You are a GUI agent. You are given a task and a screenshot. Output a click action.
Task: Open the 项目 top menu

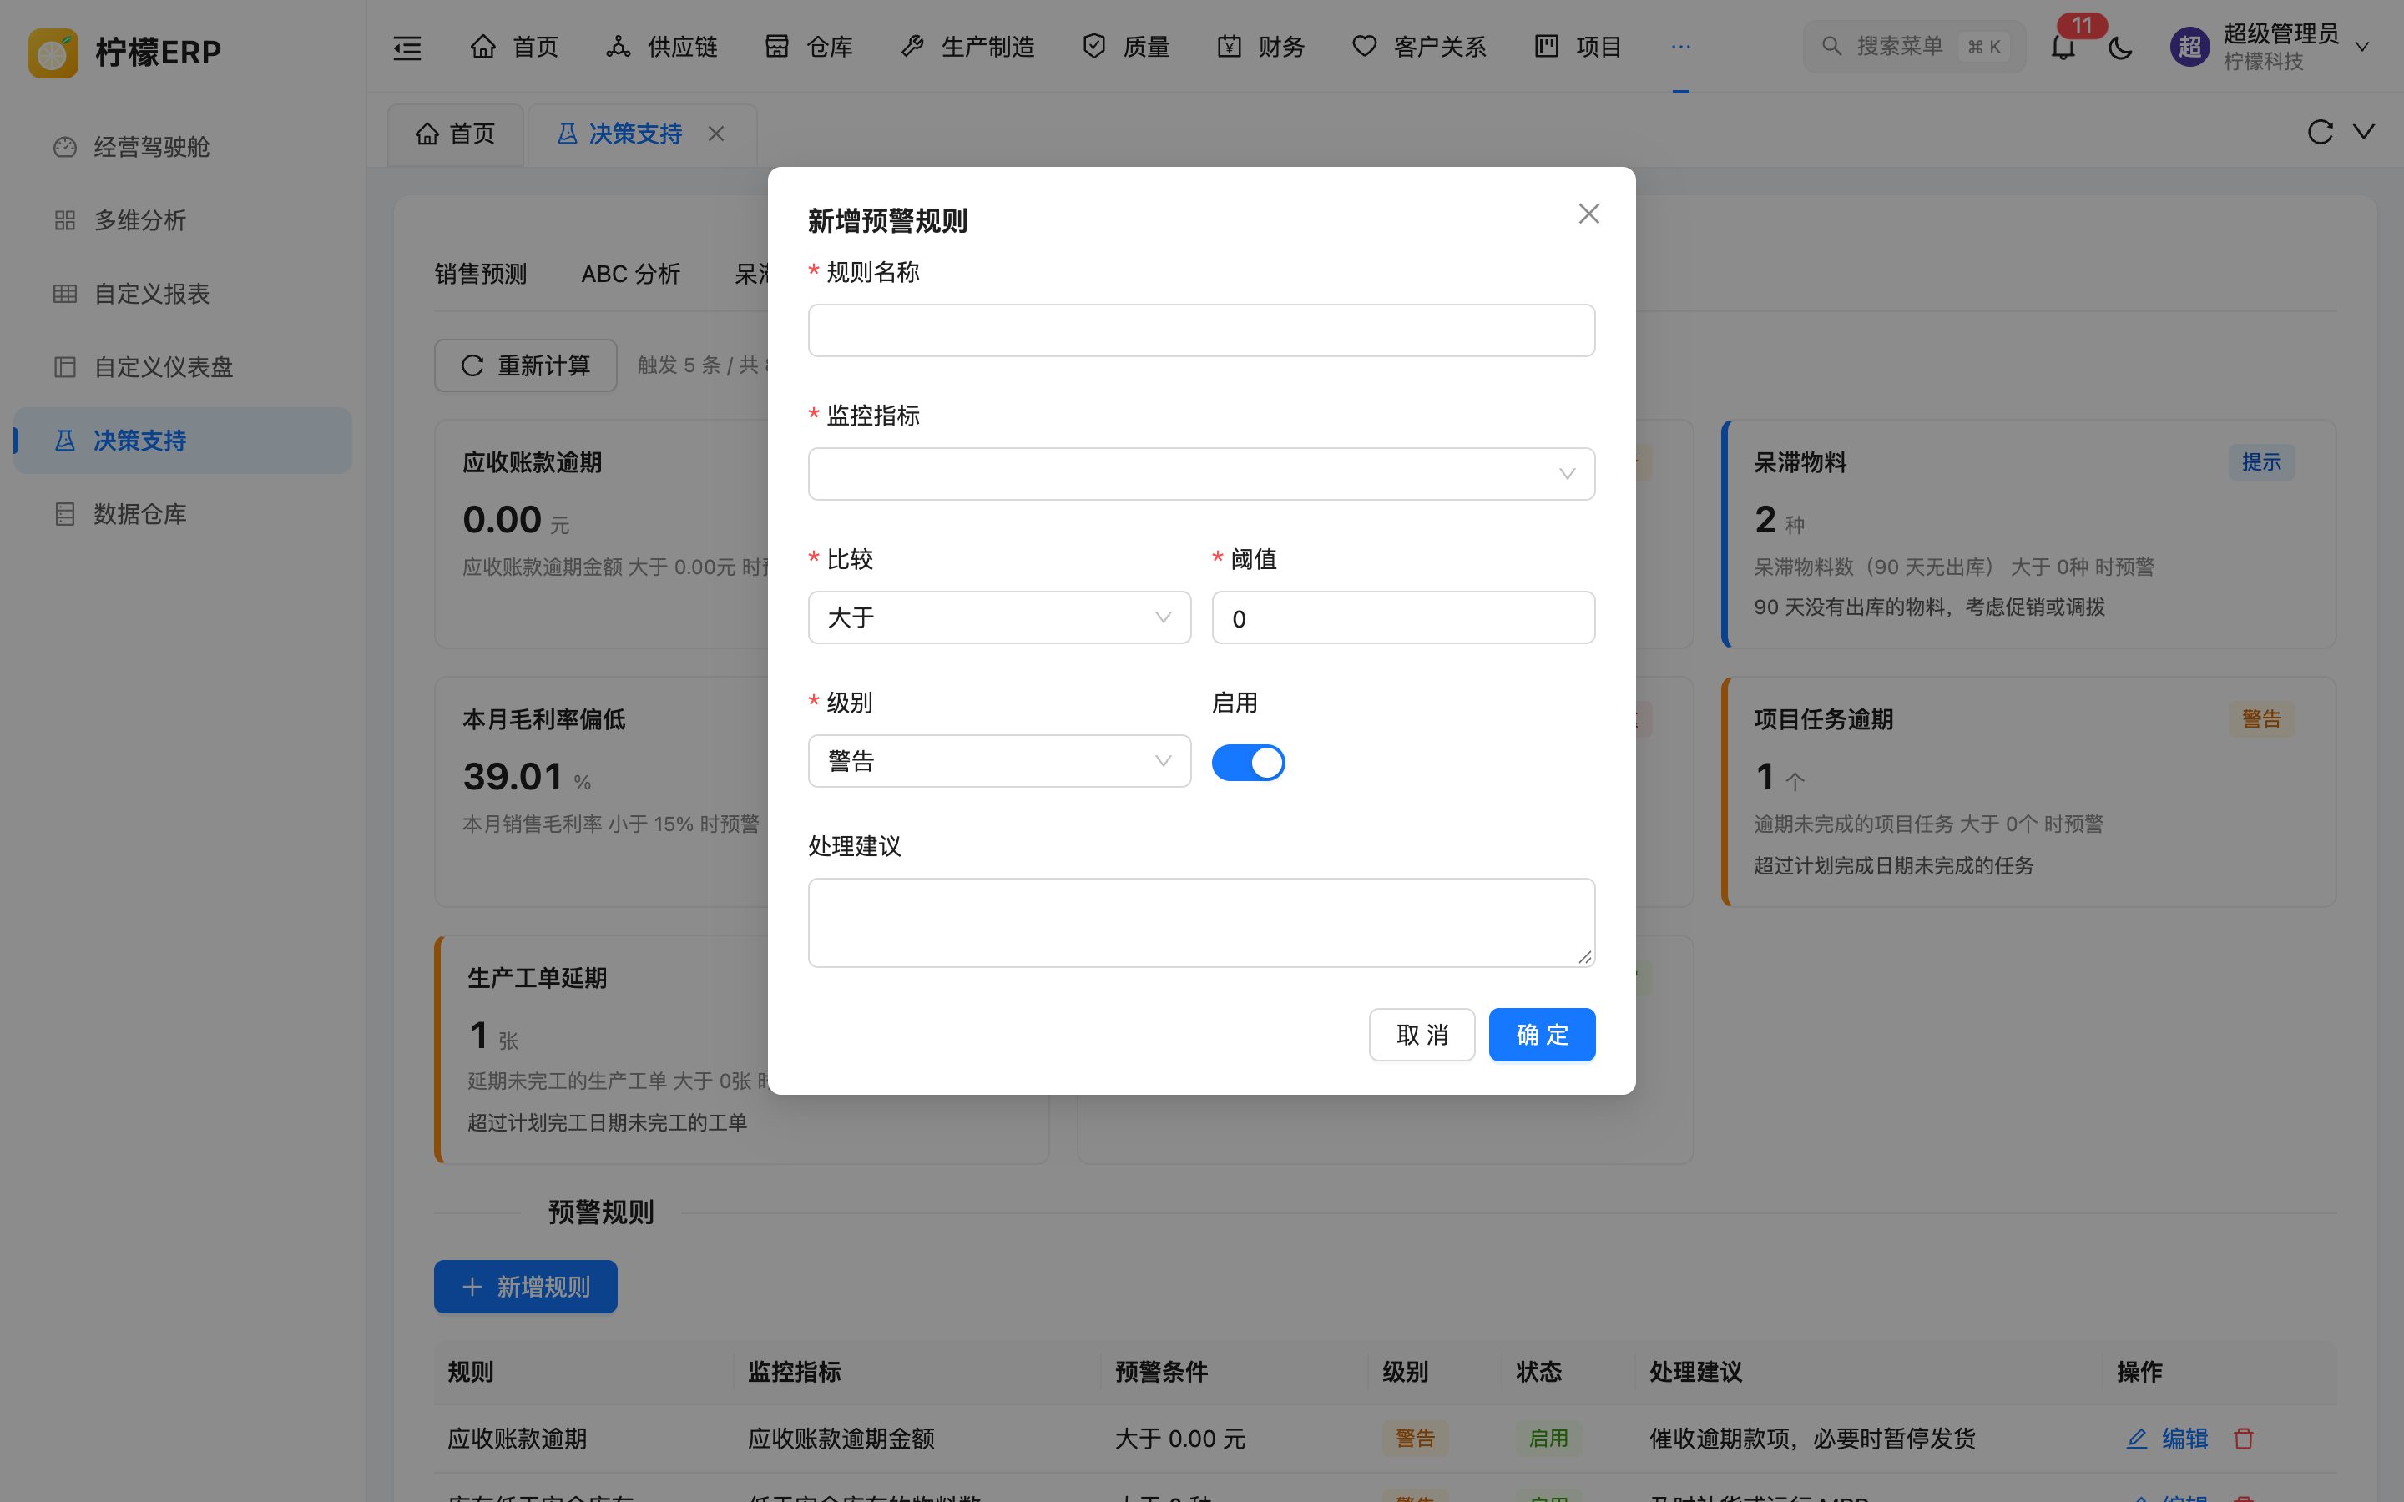coord(1578,47)
